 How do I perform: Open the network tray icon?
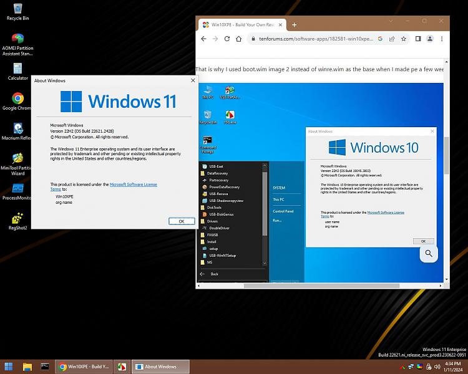pos(411,367)
